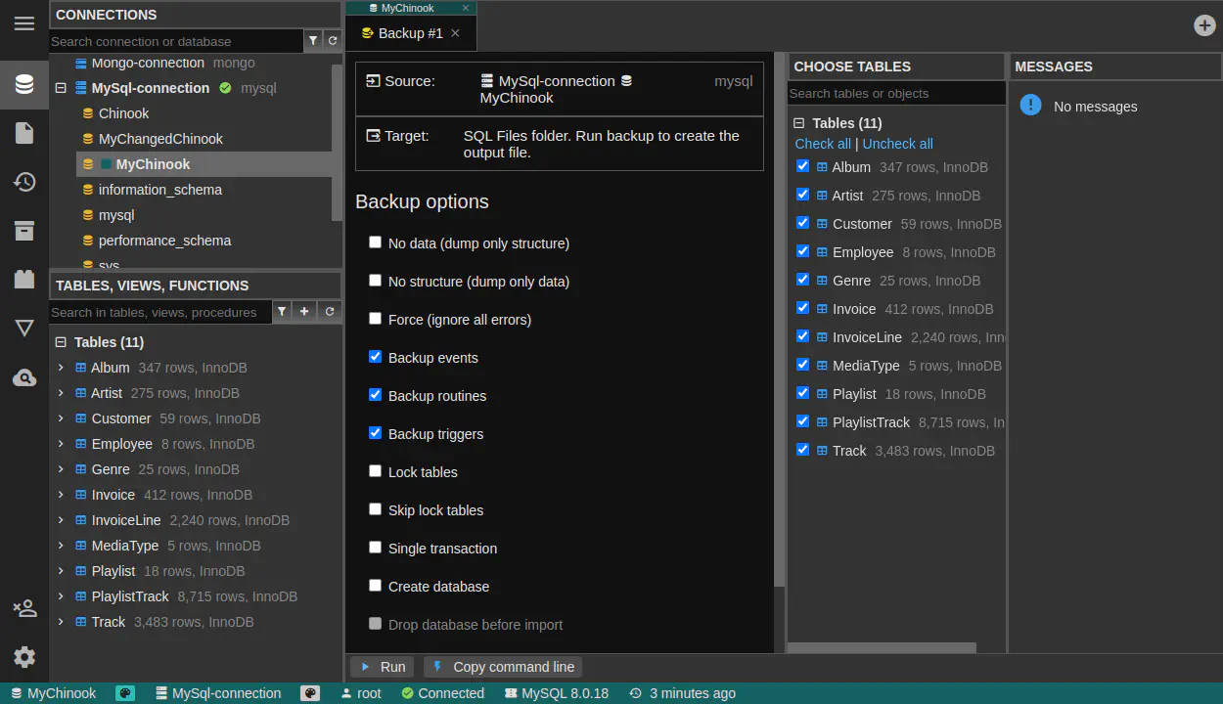The image size is (1223, 704).
Task: Select the MyChangedChinook database
Action: point(160,139)
